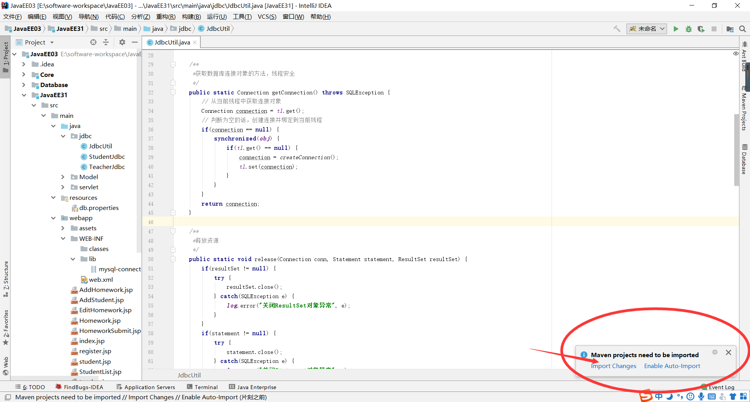
Task: Open the Structure tool window stripe
Action: (x=5, y=279)
